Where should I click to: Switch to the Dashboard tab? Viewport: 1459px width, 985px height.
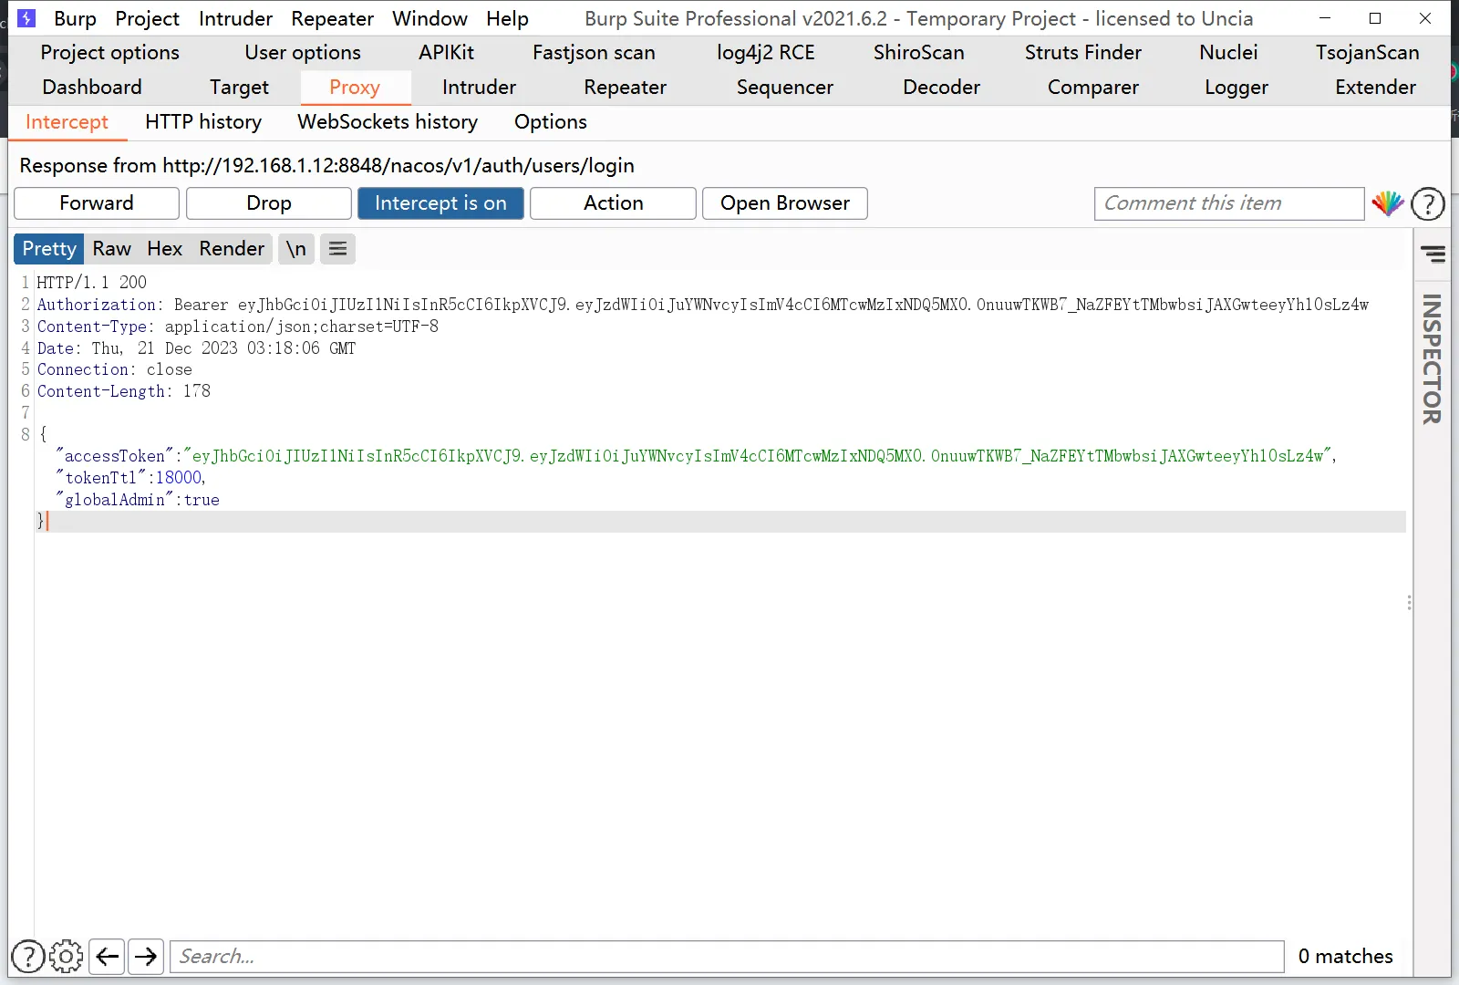coord(92,88)
